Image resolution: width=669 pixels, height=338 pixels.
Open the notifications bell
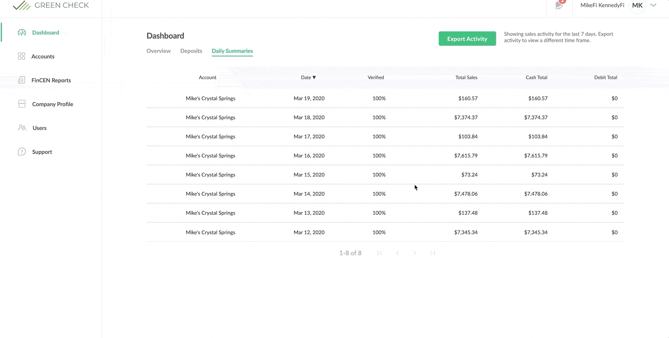click(x=559, y=6)
